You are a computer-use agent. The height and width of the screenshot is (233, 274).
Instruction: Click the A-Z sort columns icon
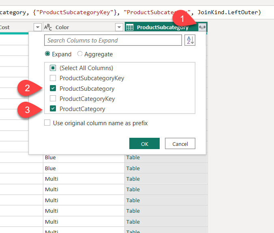(x=190, y=41)
